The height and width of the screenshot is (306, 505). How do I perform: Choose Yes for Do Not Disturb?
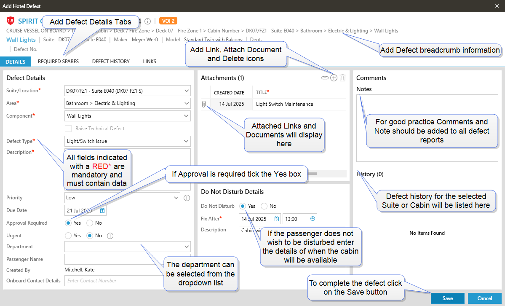[x=243, y=206]
